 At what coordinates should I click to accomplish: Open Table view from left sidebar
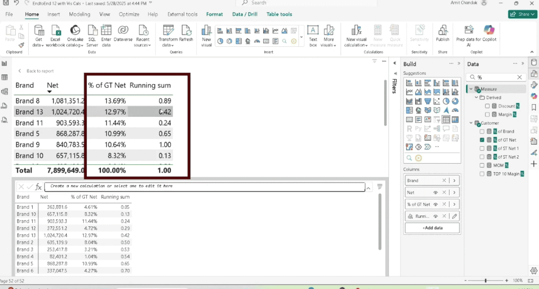click(x=4, y=77)
